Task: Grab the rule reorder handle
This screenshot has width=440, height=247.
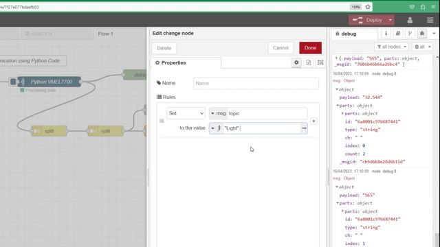Action: point(162,121)
